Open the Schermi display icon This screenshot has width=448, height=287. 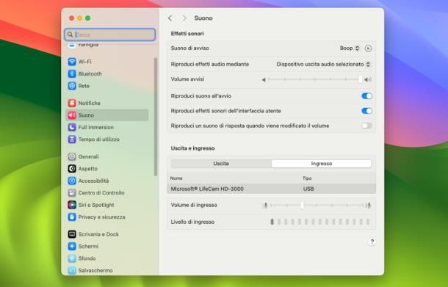click(72, 246)
